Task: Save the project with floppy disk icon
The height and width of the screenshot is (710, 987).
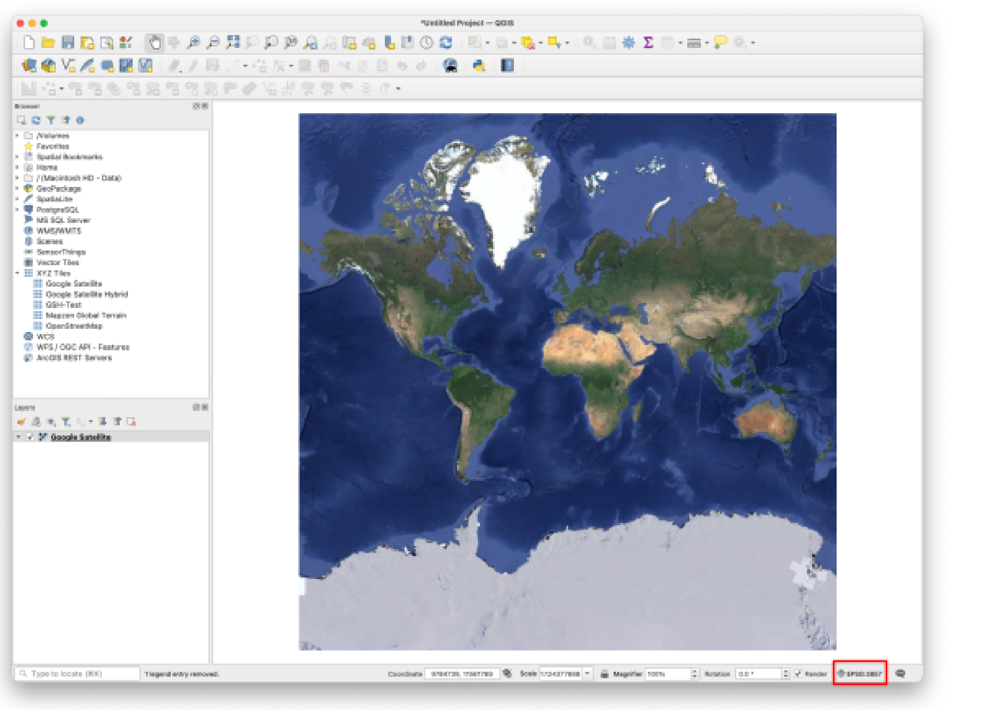Action: click(68, 42)
